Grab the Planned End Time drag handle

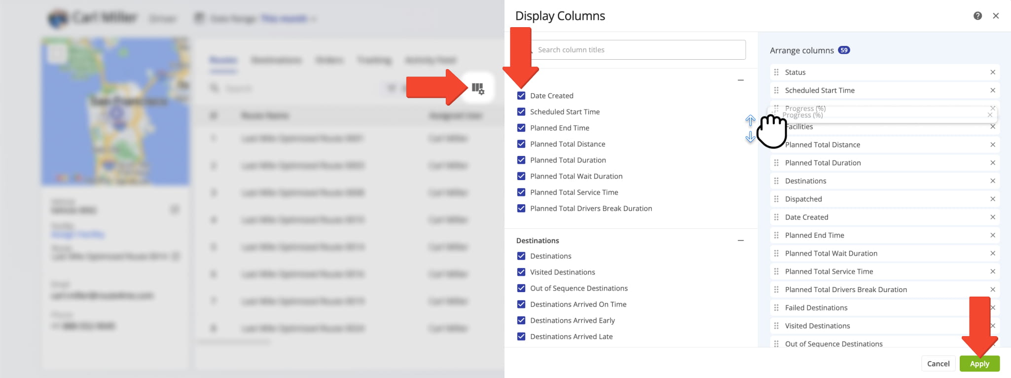[x=776, y=235]
